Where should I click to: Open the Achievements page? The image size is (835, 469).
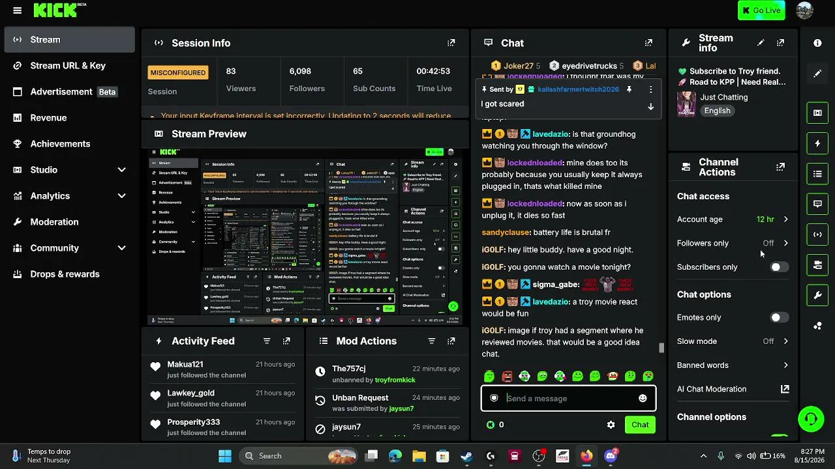point(69,144)
